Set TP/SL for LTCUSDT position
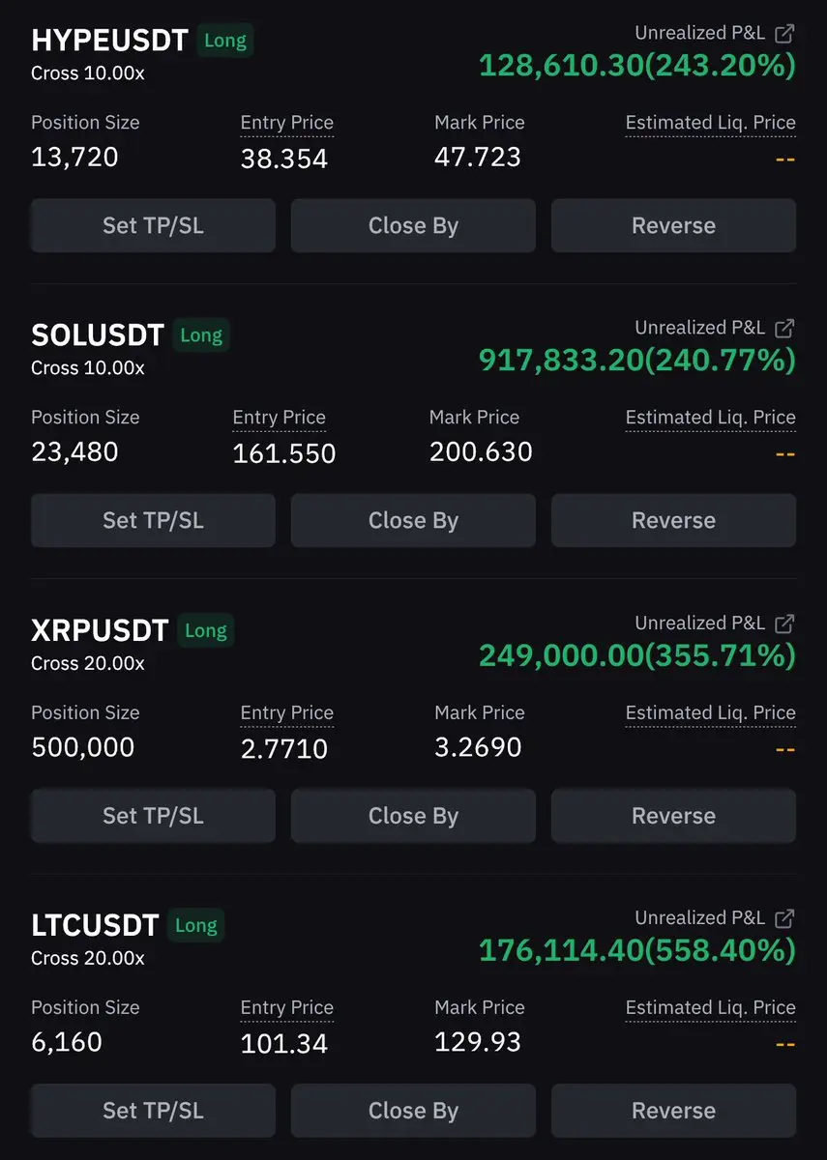Viewport: 827px width, 1160px height. pyautogui.click(x=153, y=1110)
